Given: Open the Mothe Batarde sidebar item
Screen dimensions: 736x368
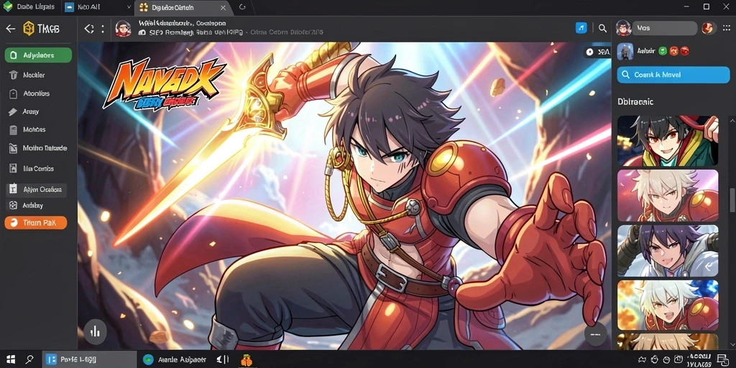Looking at the screenshot, I should coord(38,148).
